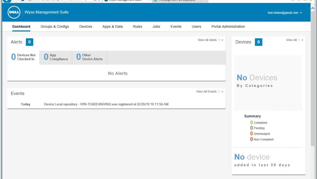Open the tom.fenton@gmail.com account menu

tap(285, 13)
